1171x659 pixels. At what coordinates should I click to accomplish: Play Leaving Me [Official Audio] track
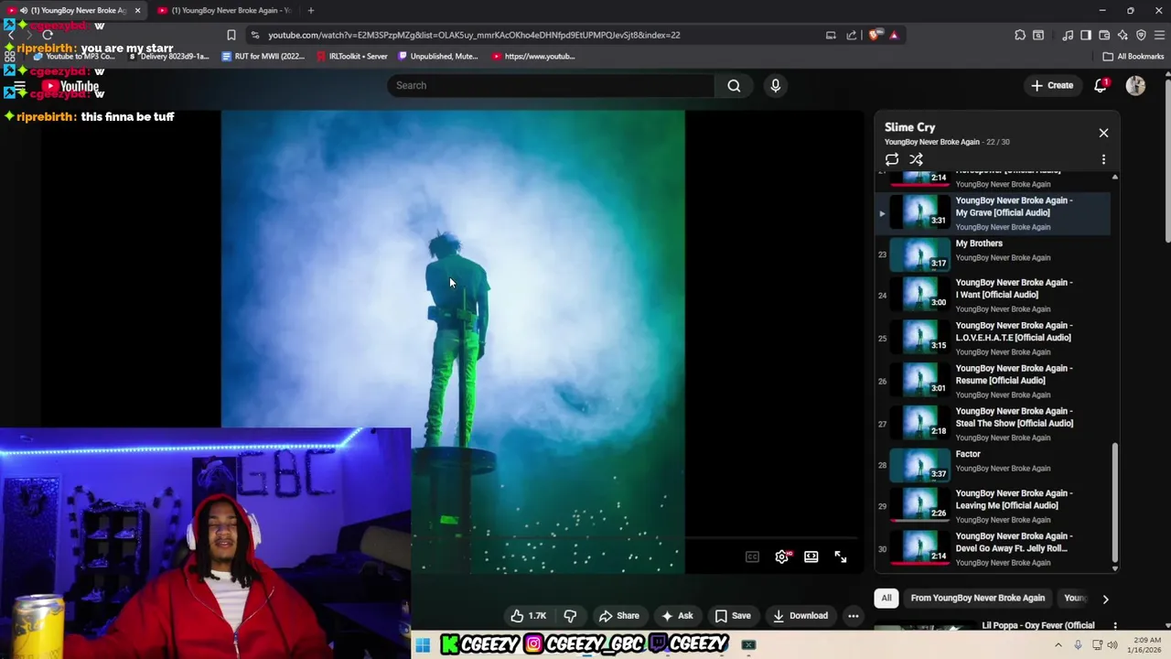[x=994, y=506]
